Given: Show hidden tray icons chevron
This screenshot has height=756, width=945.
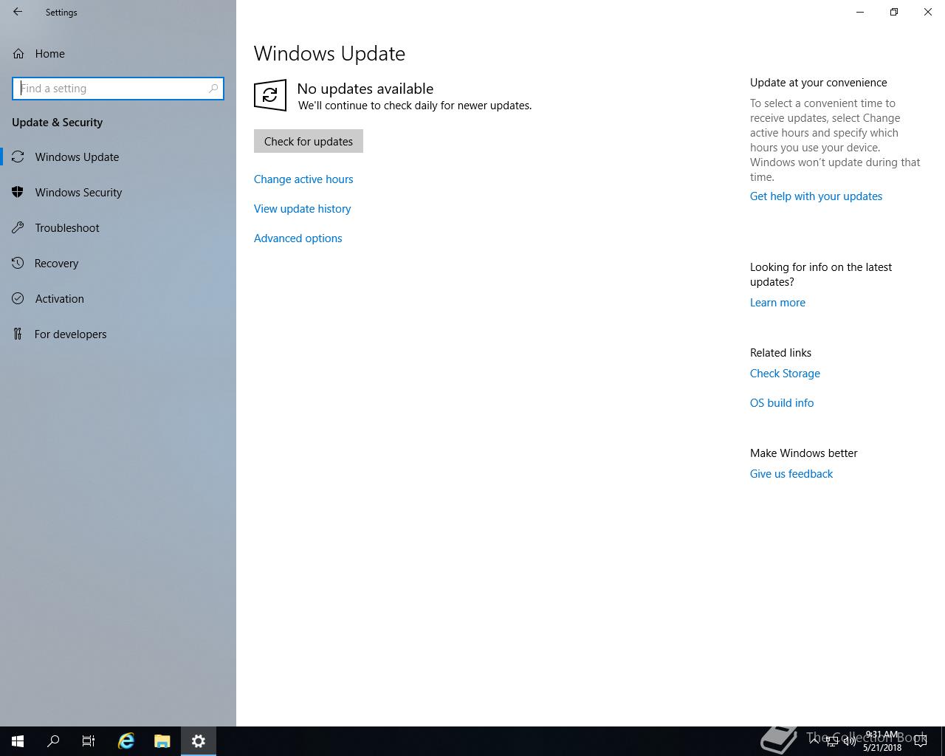Looking at the screenshot, I should pyautogui.click(x=814, y=740).
